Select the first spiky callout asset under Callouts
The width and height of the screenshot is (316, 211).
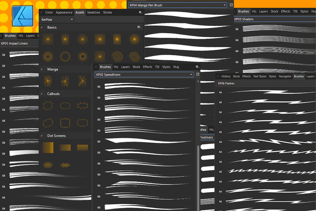point(48,106)
